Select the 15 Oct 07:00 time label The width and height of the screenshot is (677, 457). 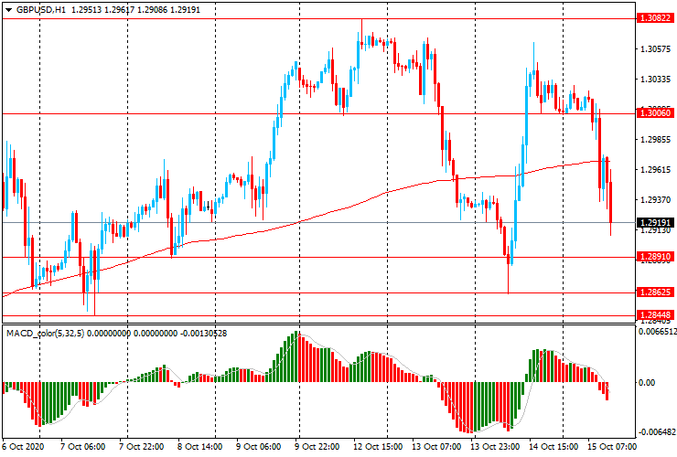tap(612, 446)
